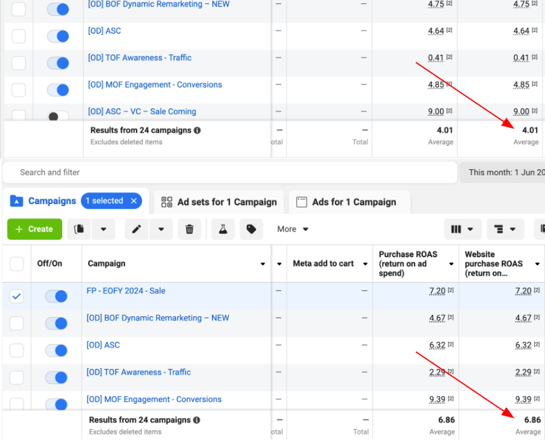Open Purchase ROAS column header dropdown
The image size is (545, 446).
(x=451, y=264)
